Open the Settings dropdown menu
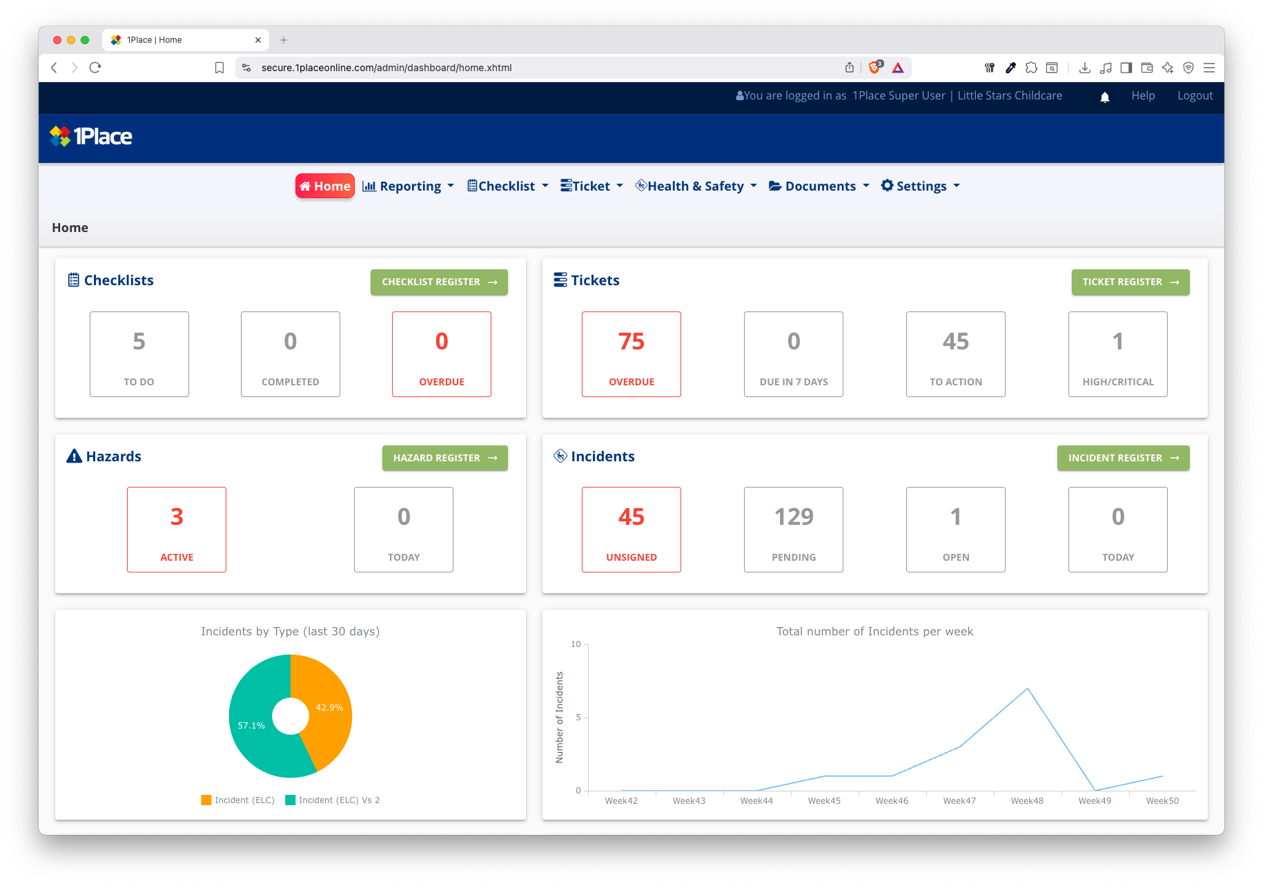 pyautogui.click(x=920, y=186)
